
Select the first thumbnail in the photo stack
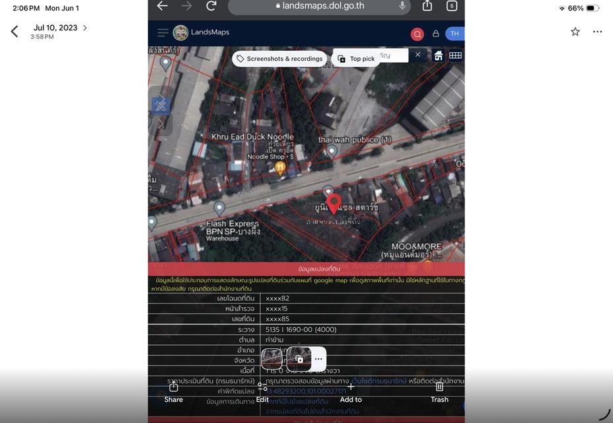(x=271, y=359)
